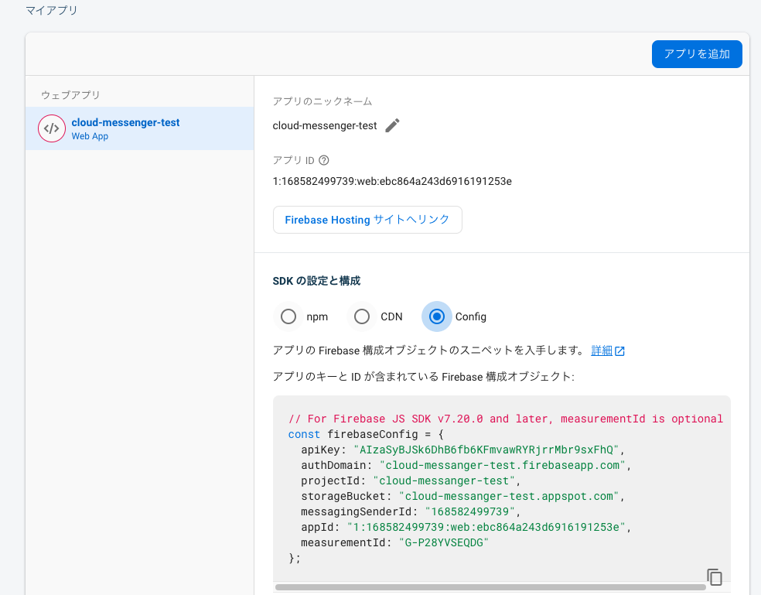This screenshot has height=595, width=761.
Task: Click the web app </> icon for cloud-messenger-test
Action: (x=51, y=128)
